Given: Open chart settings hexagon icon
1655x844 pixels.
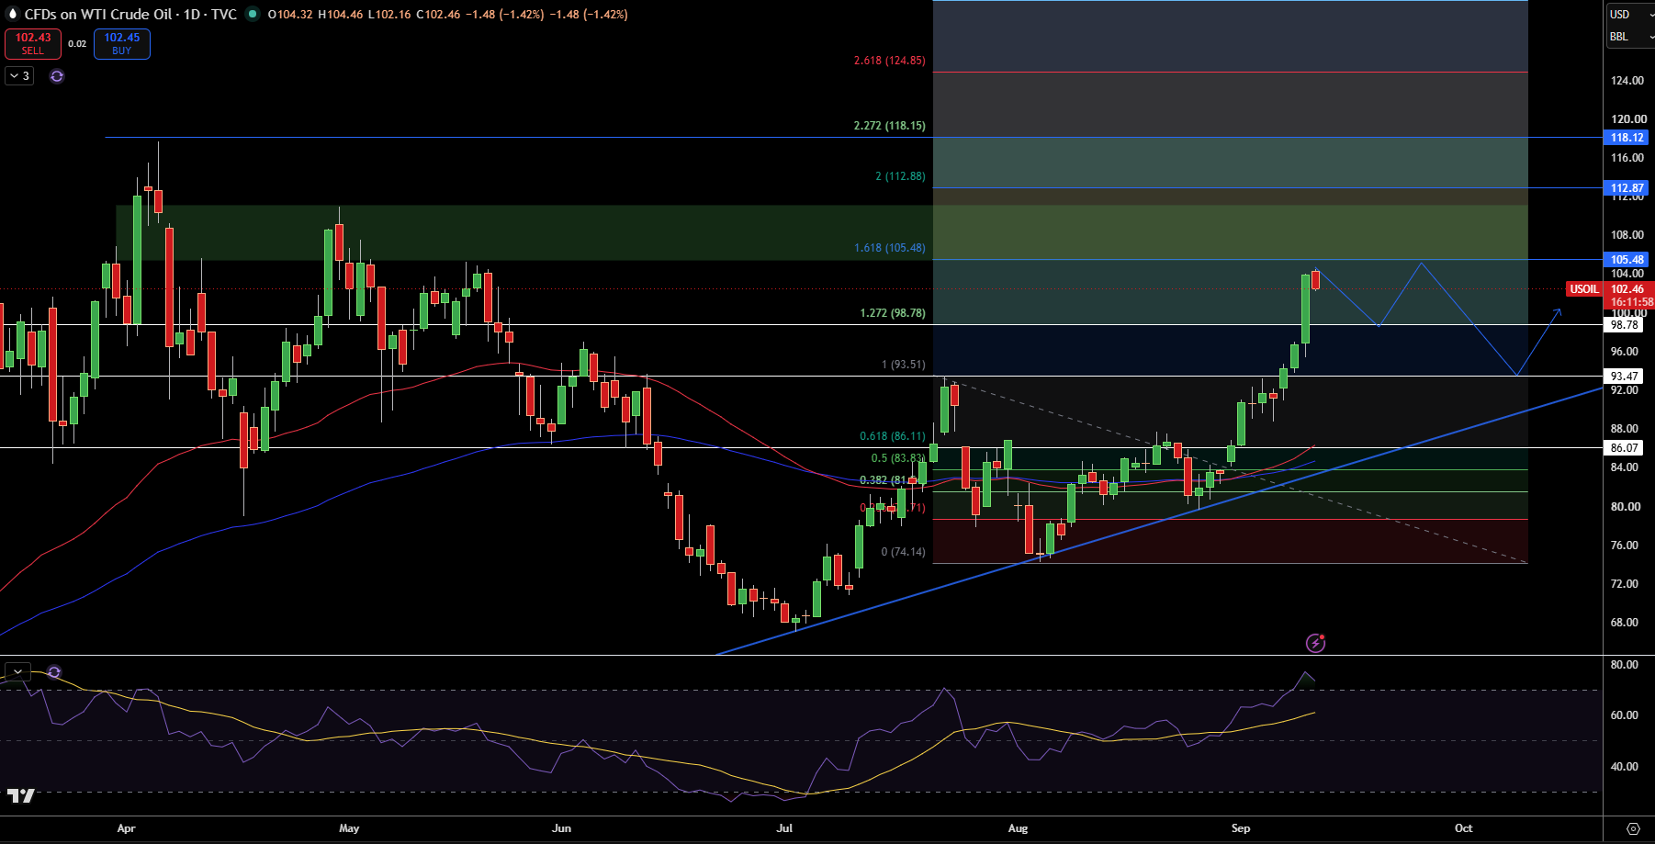Looking at the screenshot, I should (1633, 828).
